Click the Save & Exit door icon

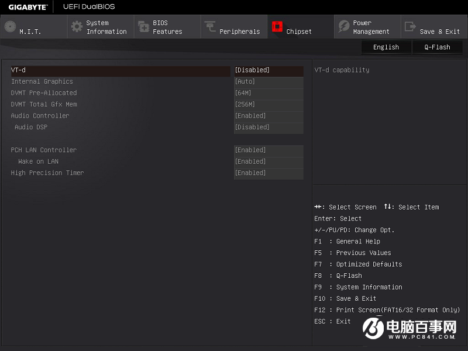coord(410,27)
